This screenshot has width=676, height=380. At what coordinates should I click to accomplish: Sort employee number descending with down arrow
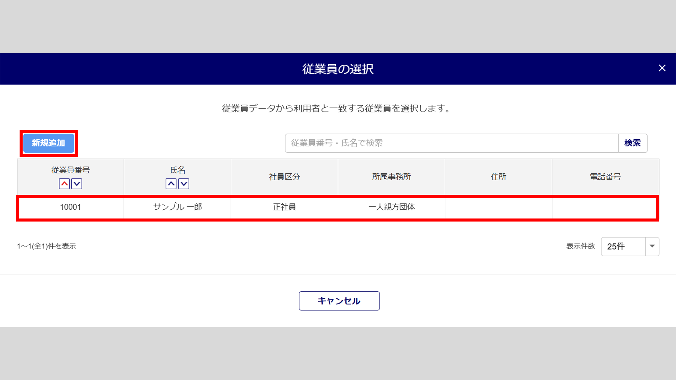point(77,184)
